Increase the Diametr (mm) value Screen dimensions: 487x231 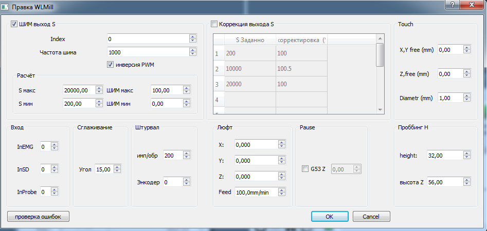pyautogui.click(x=467, y=95)
